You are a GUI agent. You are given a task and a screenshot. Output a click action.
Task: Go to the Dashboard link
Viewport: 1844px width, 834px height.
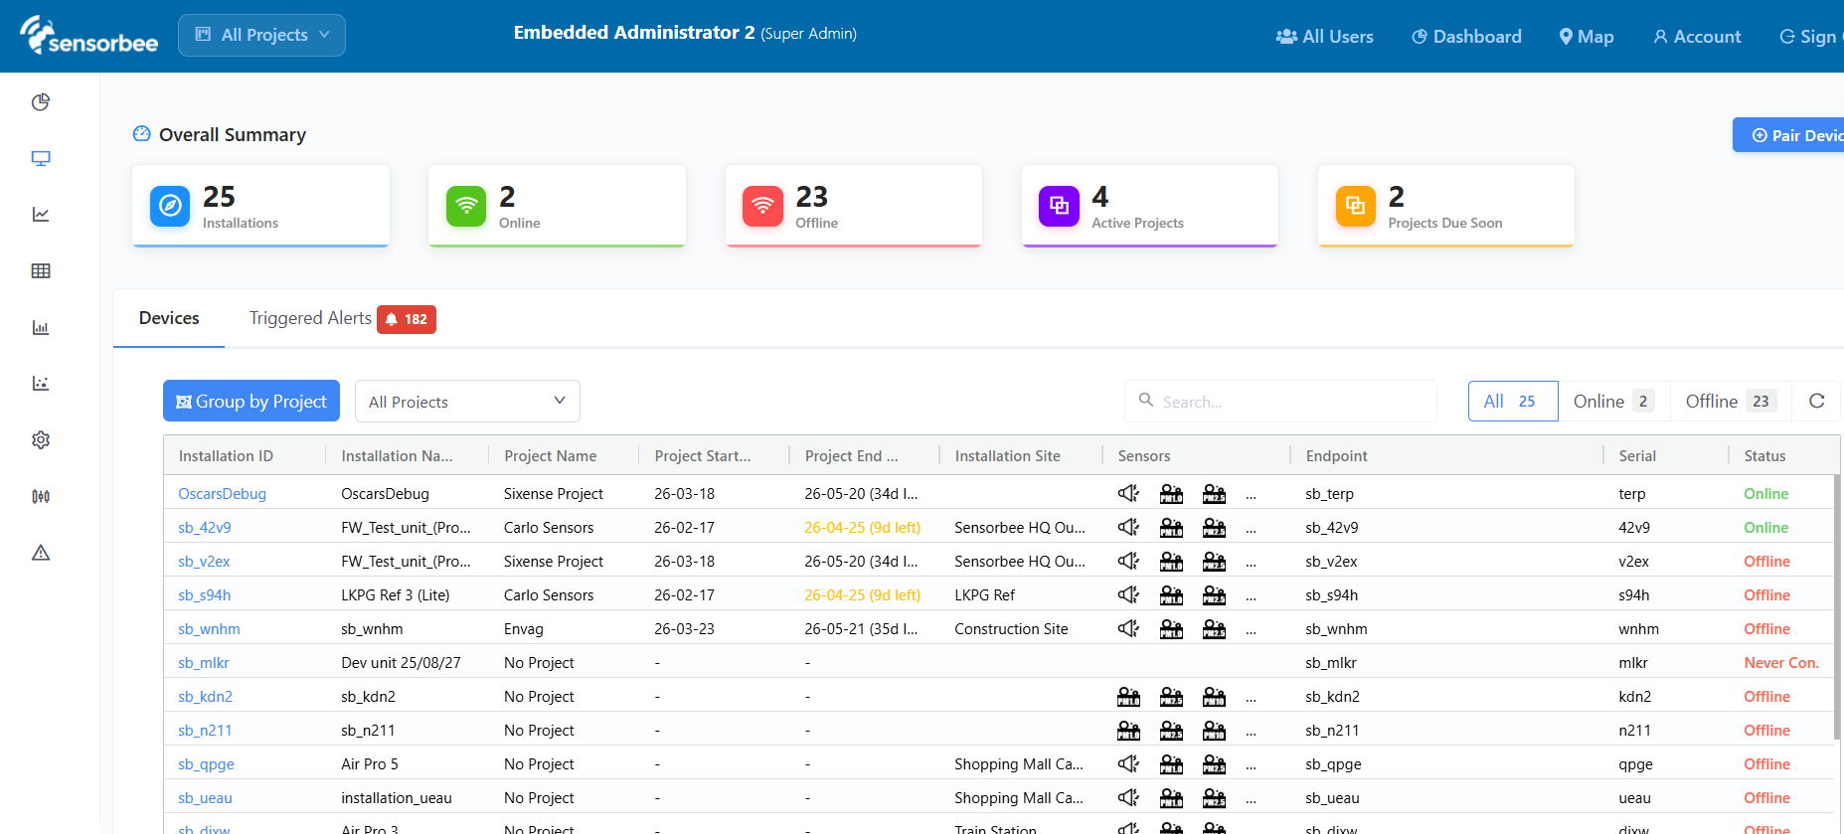[1466, 37]
